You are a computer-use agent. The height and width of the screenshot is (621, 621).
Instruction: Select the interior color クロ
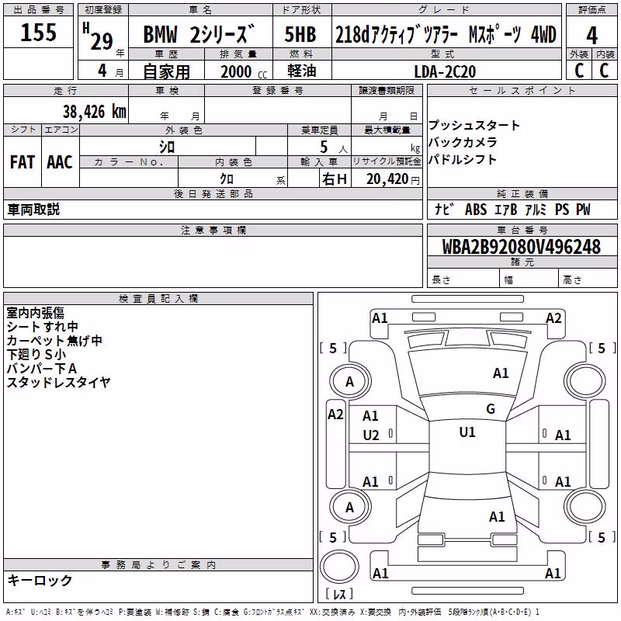pyautogui.click(x=227, y=179)
